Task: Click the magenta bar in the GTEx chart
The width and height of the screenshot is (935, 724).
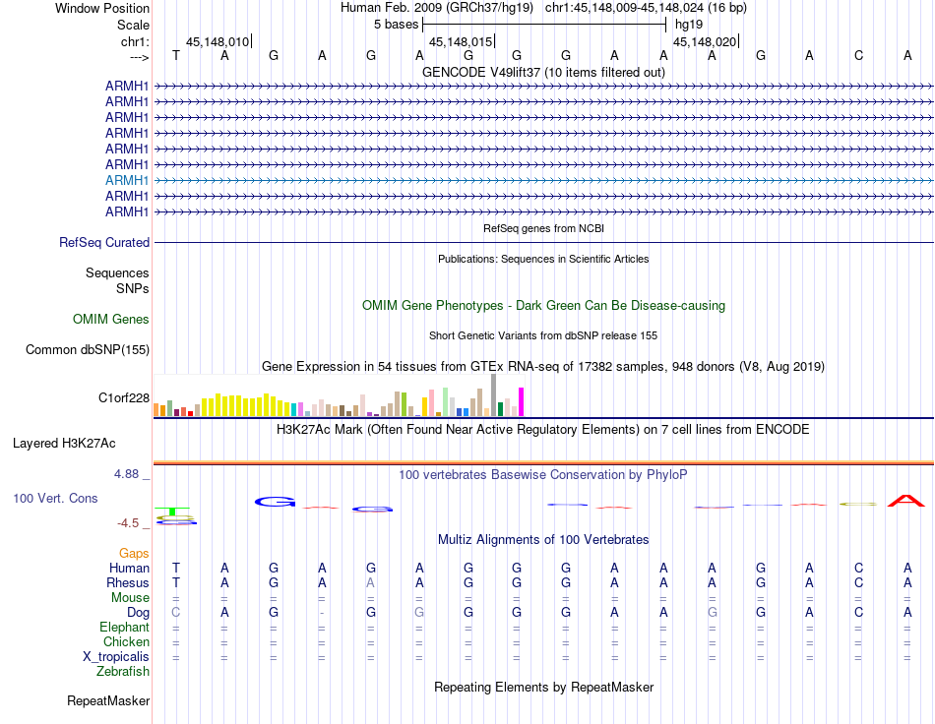Action: pyautogui.click(x=521, y=401)
